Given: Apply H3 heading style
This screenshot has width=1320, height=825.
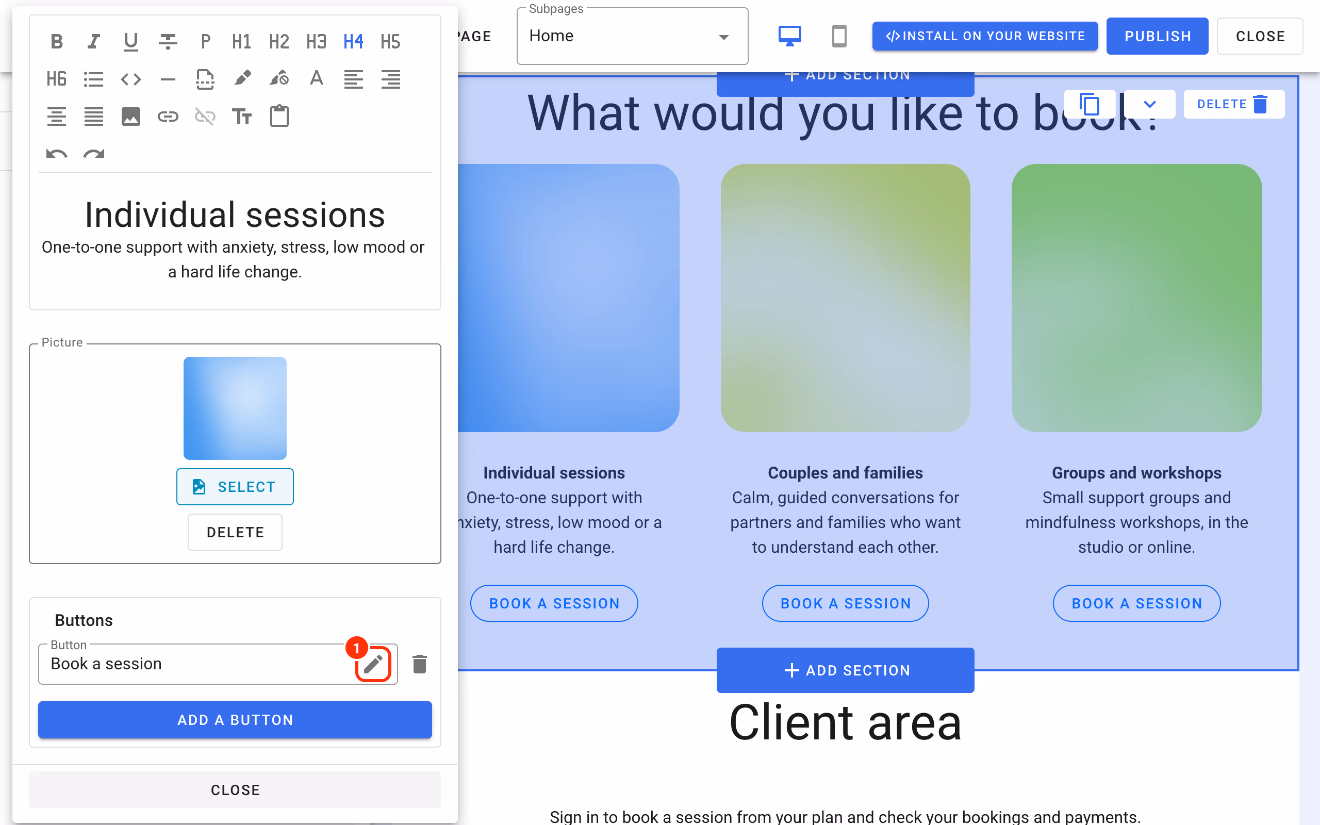Looking at the screenshot, I should [316, 41].
